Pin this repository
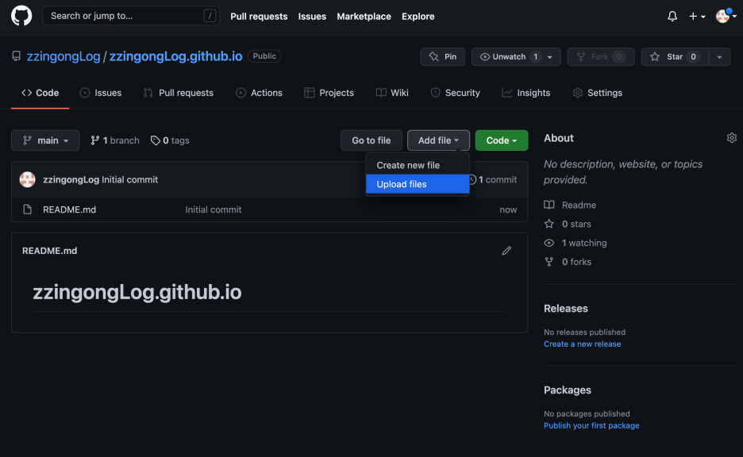Image resolution: width=743 pixels, height=457 pixels. 443,57
